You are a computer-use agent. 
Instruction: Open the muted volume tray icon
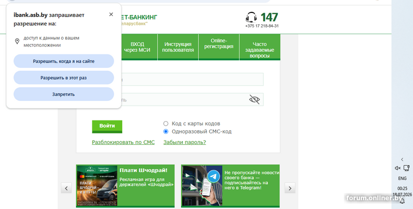click(x=398, y=168)
